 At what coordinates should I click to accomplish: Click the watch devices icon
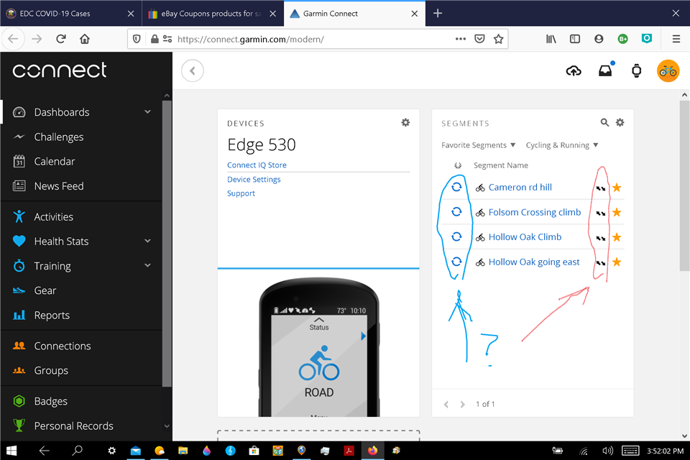[636, 71]
